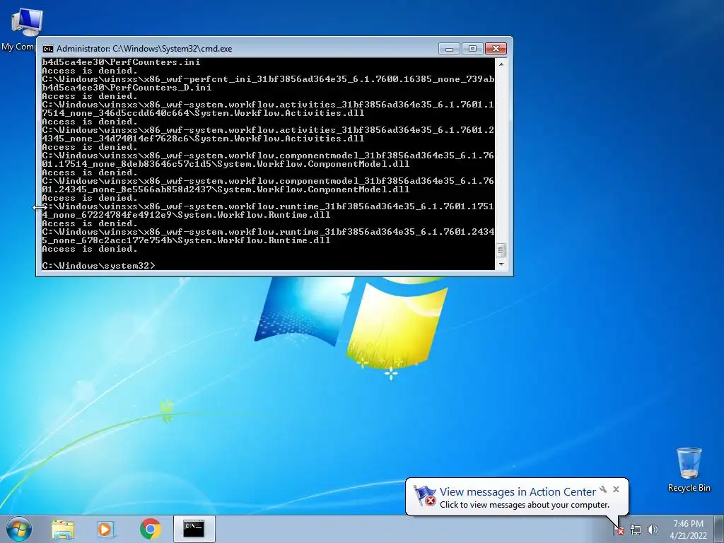Maximize the cmd.exe window
724x543 pixels.
click(x=472, y=49)
